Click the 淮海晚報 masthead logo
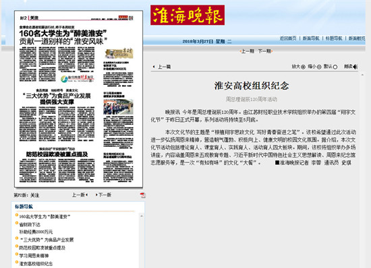The width and height of the screenshot is (371, 268). point(188,15)
